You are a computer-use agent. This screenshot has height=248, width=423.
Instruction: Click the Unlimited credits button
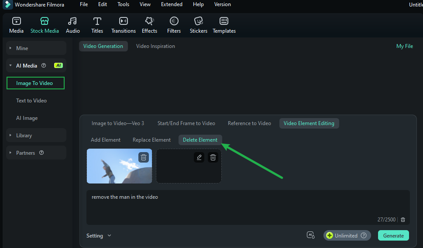347,235
